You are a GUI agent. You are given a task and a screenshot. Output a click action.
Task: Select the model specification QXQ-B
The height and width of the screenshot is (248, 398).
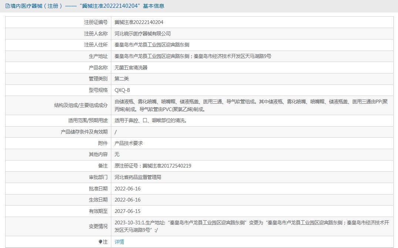pyautogui.click(x=122, y=90)
